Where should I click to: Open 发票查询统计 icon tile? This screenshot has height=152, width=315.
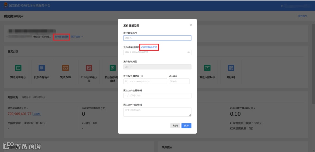42,71
